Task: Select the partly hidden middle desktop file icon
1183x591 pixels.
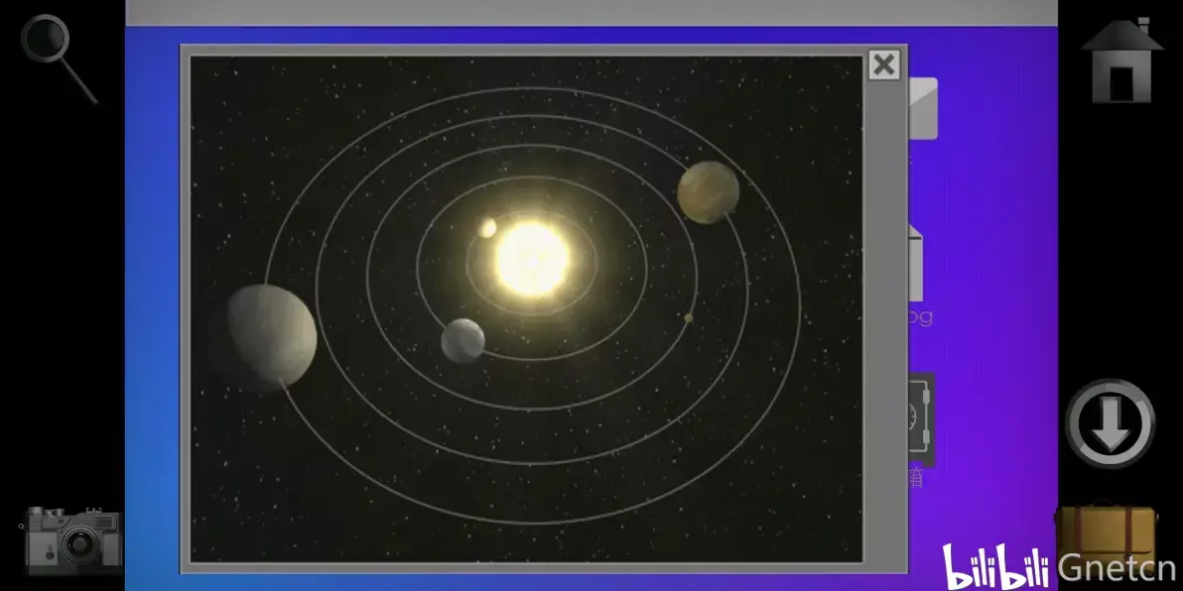Action: pyautogui.click(x=917, y=264)
